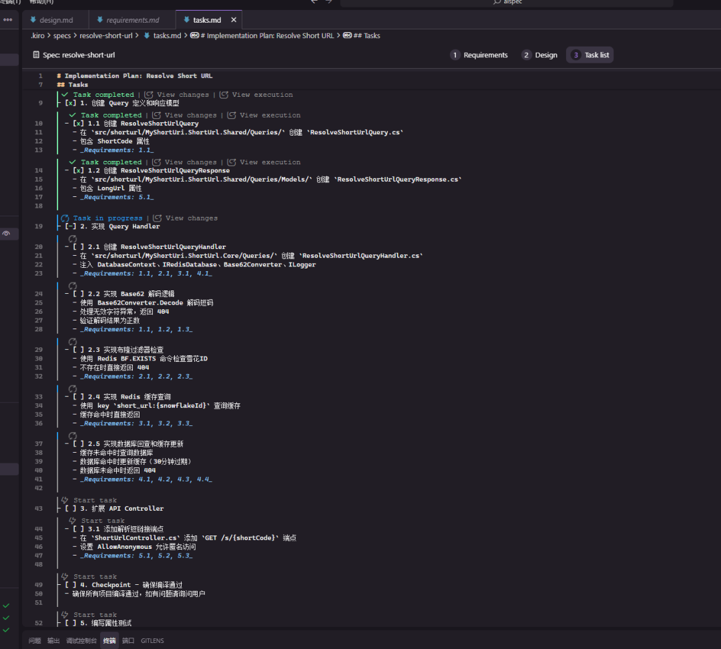The image size is (721, 649).
Task: Toggle checkbox of task 4 Checkpoint
Action: (x=70, y=585)
